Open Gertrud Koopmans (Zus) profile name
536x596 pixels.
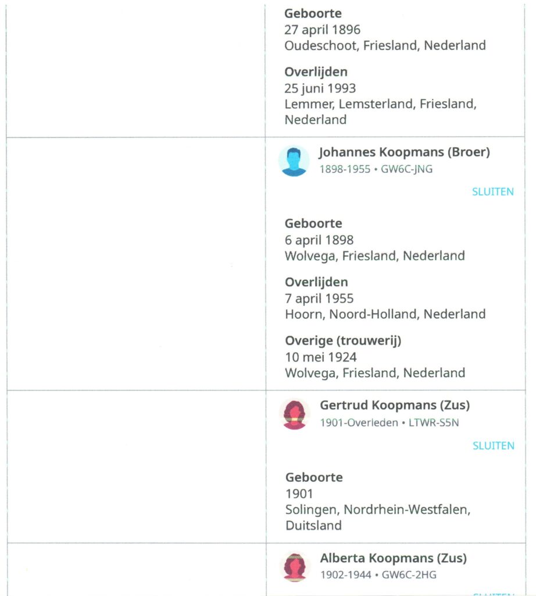click(395, 405)
